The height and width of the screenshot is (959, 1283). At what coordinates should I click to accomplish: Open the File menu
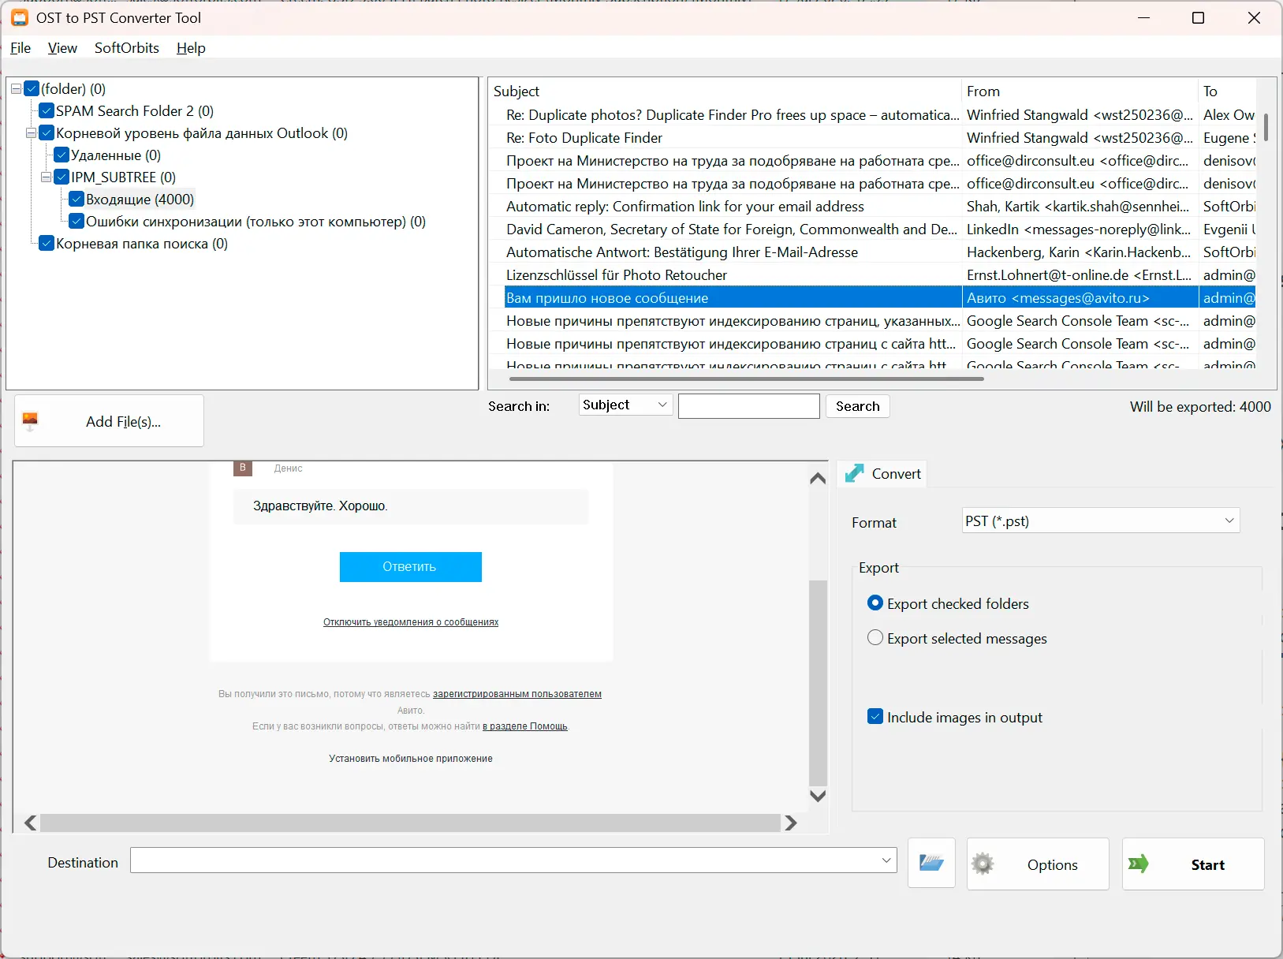pyautogui.click(x=21, y=47)
